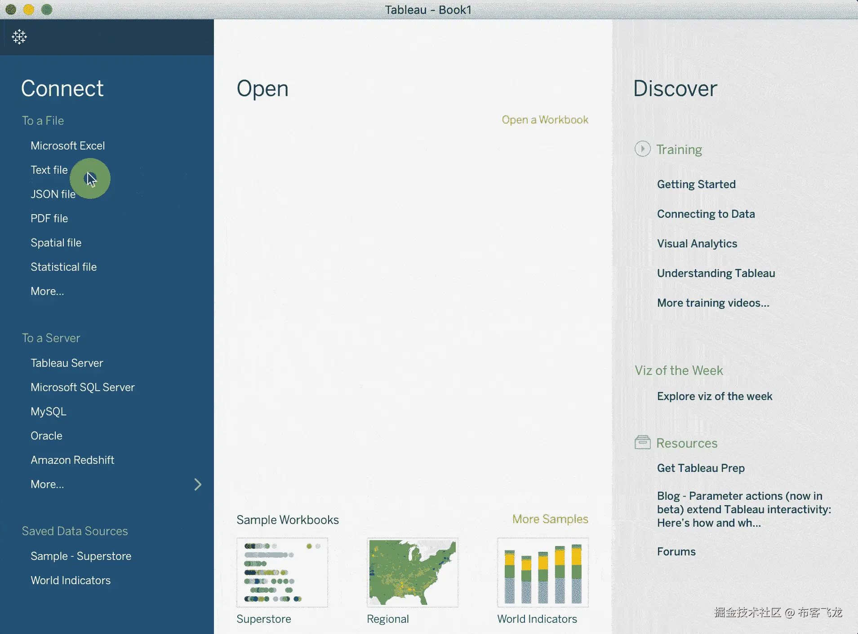Open More under To a File
This screenshot has width=858, height=634.
47,291
